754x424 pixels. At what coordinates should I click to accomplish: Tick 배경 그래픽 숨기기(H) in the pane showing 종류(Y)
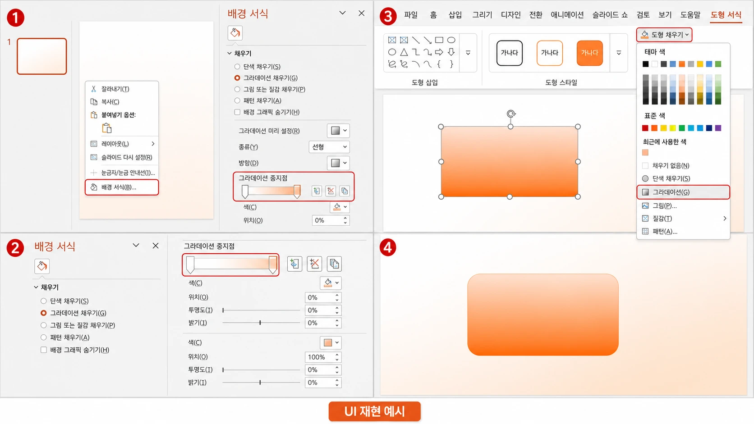pos(237,112)
